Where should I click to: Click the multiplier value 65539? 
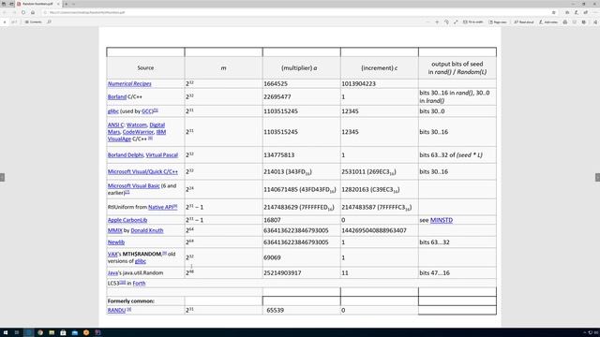(x=275, y=310)
